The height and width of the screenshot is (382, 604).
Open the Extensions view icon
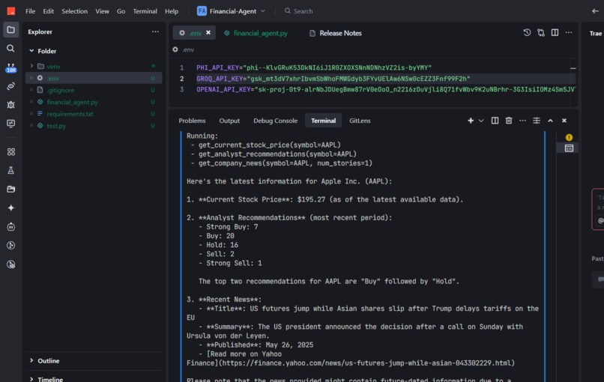click(x=10, y=152)
